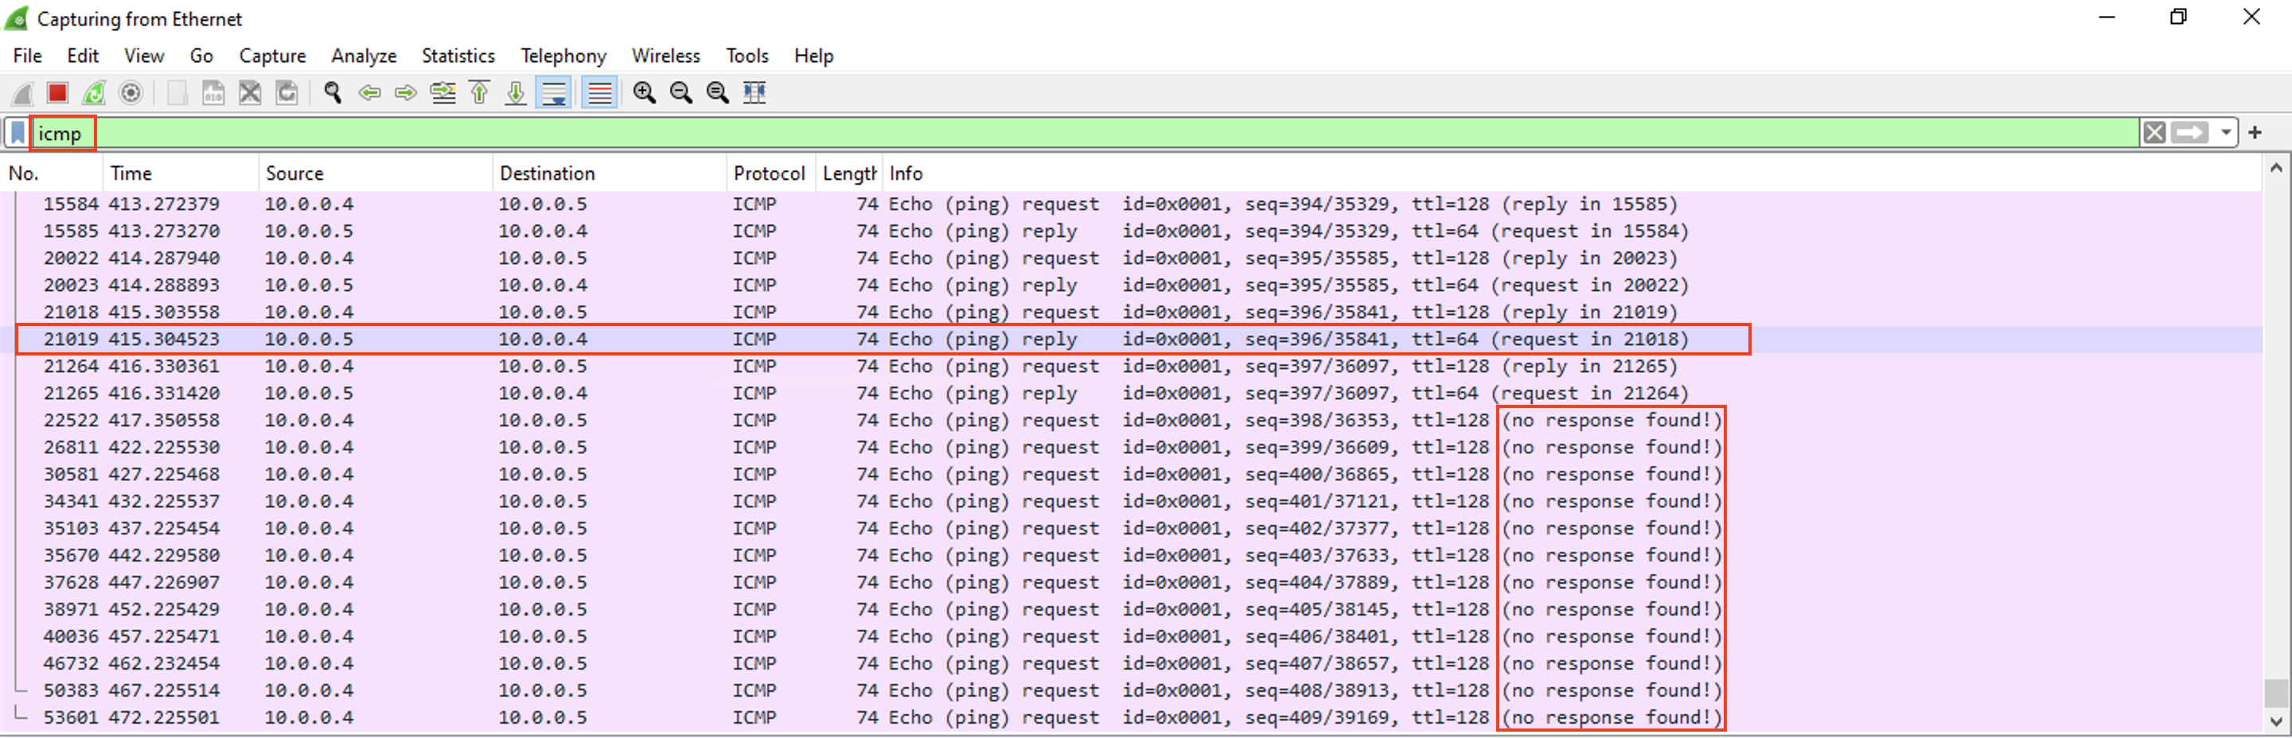Restart the current capture

93,92
